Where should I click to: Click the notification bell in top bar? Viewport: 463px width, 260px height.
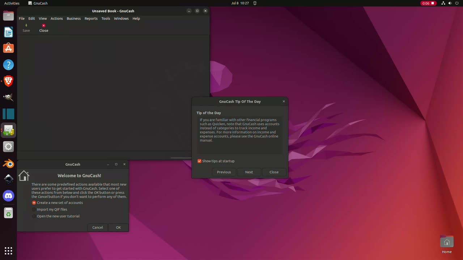point(255,3)
